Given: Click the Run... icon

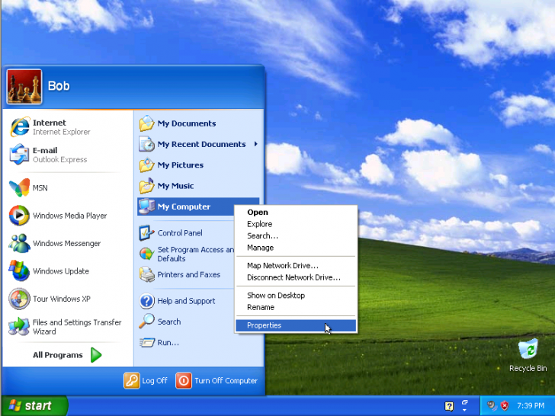Looking at the screenshot, I should (146, 342).
